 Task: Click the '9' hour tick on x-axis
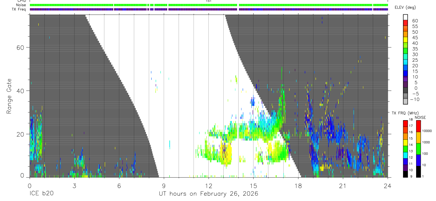click(x=164, y=186)
